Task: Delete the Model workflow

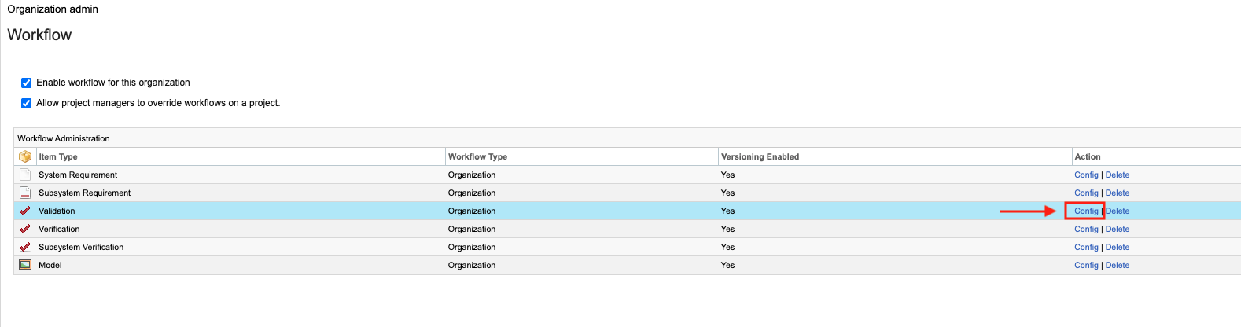Action: pos(1118,266)
